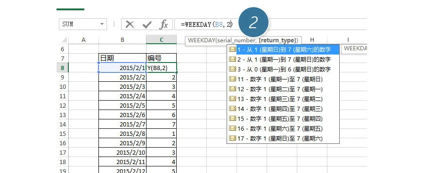424x173 pixels.
Task: Click cell containing 2015/2/9
Action: [122, 143]
